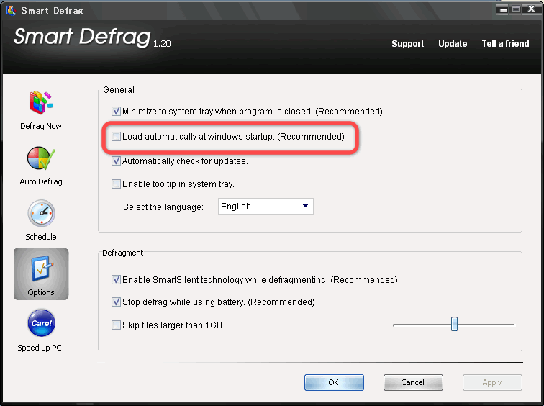Open the Schedule clock icon
544x406 pixels.
coord(41,212)
